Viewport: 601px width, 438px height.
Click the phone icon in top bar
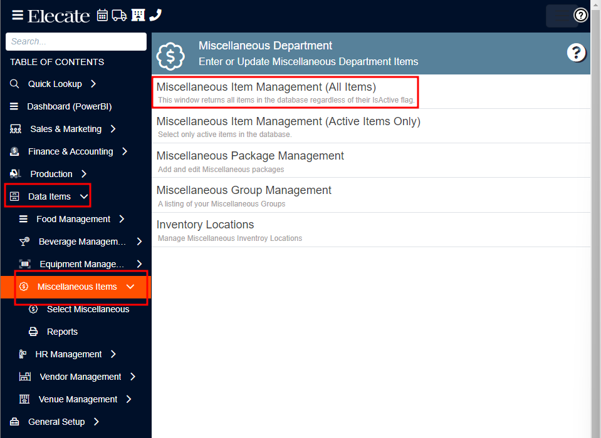tap(155, 15)
